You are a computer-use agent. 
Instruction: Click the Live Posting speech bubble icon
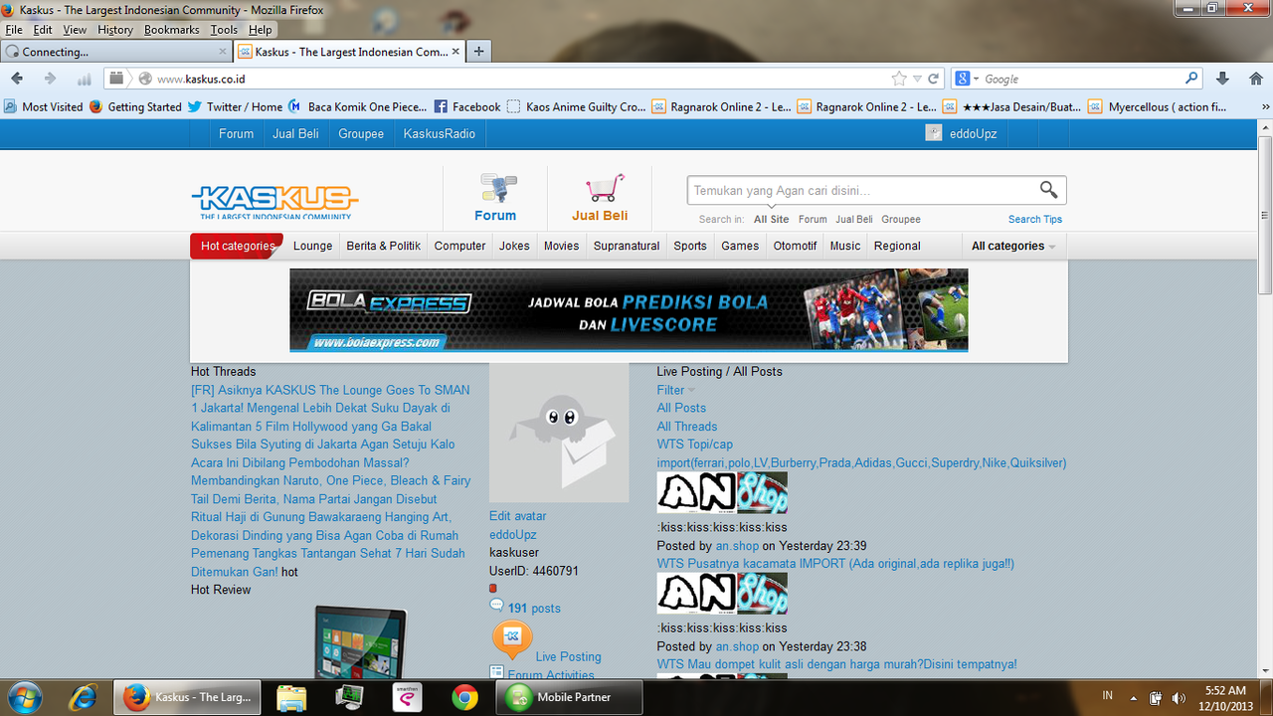512,640
